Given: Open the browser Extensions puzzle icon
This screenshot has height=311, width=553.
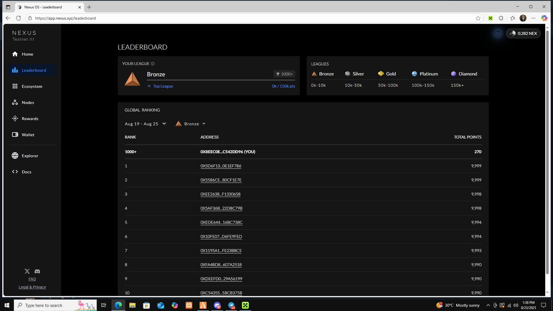Looking at the screenshot, I should pyautogui.click(x=501, y=18).
